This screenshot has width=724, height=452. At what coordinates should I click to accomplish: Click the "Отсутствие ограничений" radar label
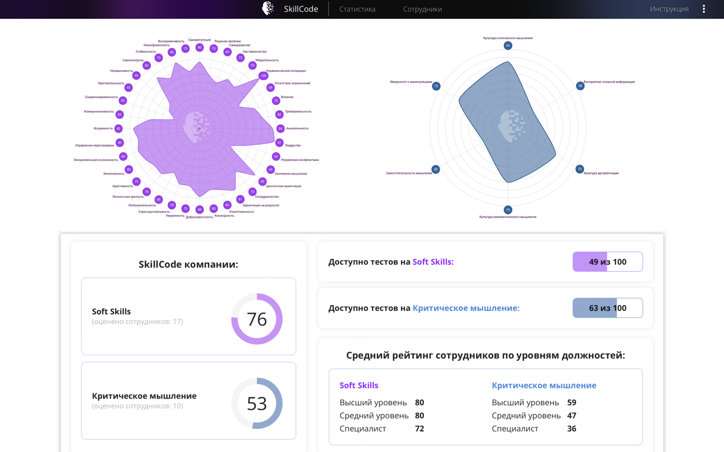pyautogui.click(x=292, y=83)
